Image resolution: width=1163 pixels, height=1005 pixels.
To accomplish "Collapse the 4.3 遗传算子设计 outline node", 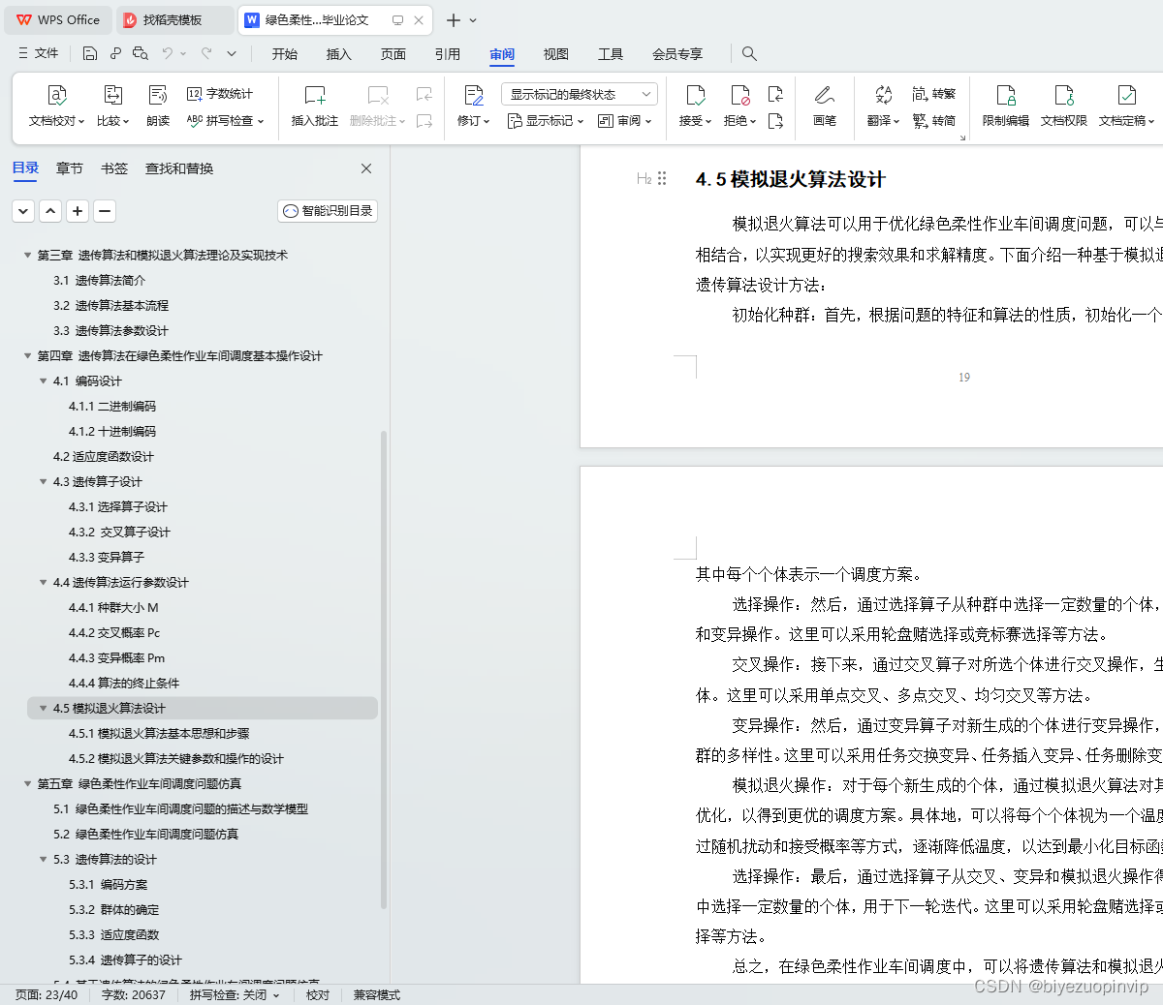I will 44,482.
